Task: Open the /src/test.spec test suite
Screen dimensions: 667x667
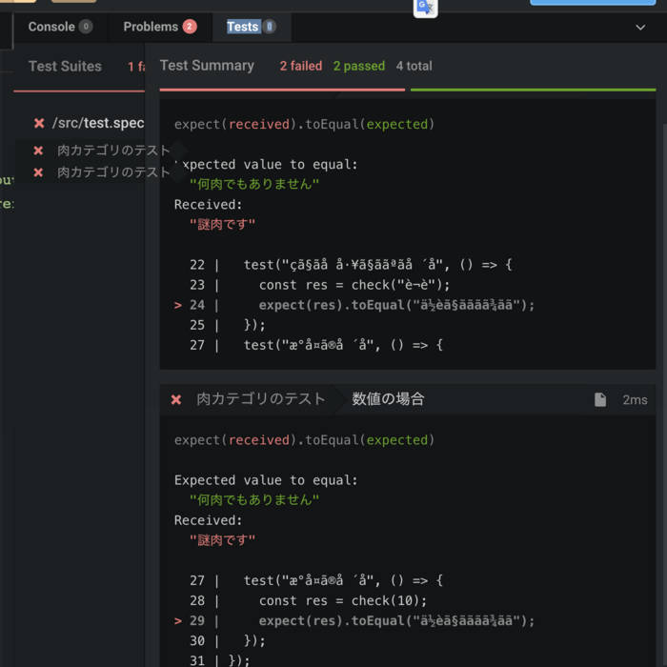Action: click(x=98, y=123)
